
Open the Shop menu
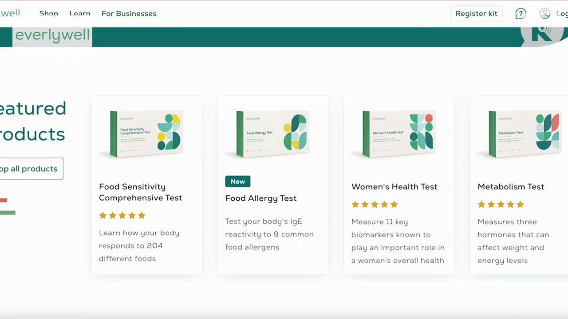(x=49, y=13)
